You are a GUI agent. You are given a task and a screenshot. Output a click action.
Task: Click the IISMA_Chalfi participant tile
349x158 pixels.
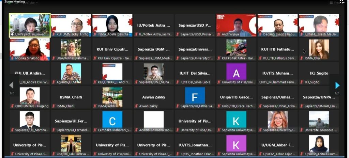pos(71,97)
